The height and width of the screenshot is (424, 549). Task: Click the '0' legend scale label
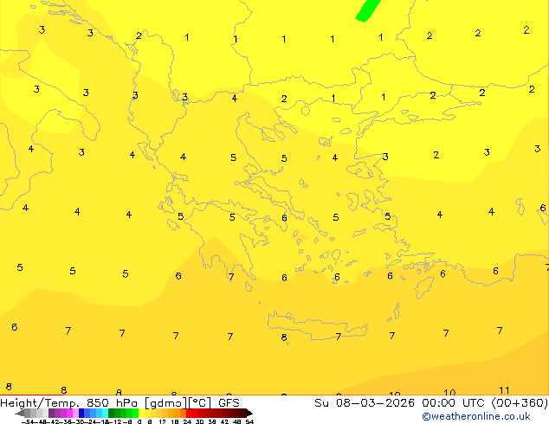(x=139, y=421)
